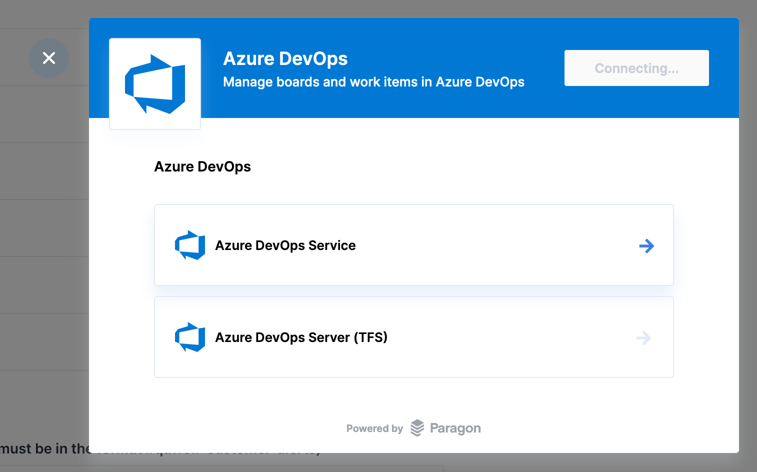Click the Azure DevOps Server (TFS) logo icon
Image resolution: width=757 pixels, height=472 pixels.
(x=190, y=337)
